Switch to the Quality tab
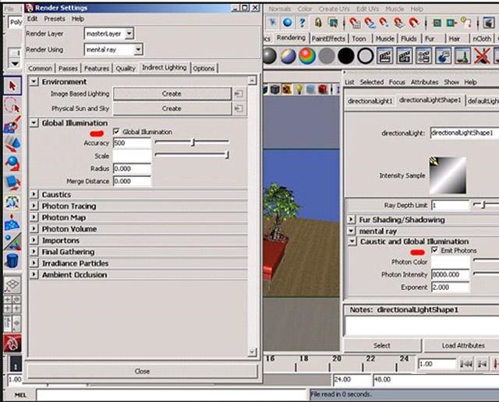499x402 pixels. [126, 68]
